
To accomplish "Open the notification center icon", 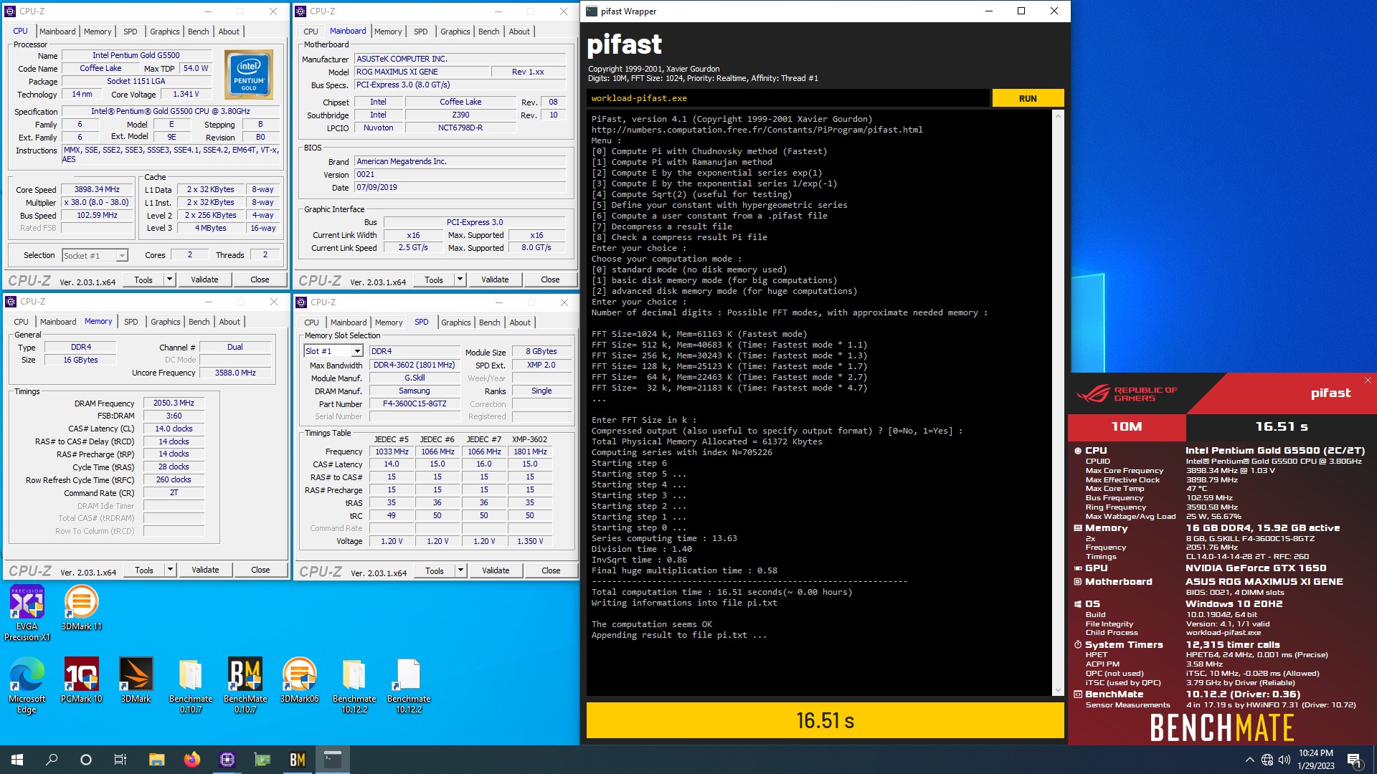I will (x=1354, y=760).
